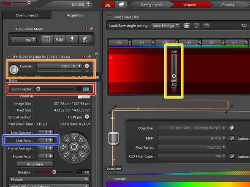Screen dimensions: 250x187
Task: Open the Leica Settings dropdown
Action: [166, 25]
